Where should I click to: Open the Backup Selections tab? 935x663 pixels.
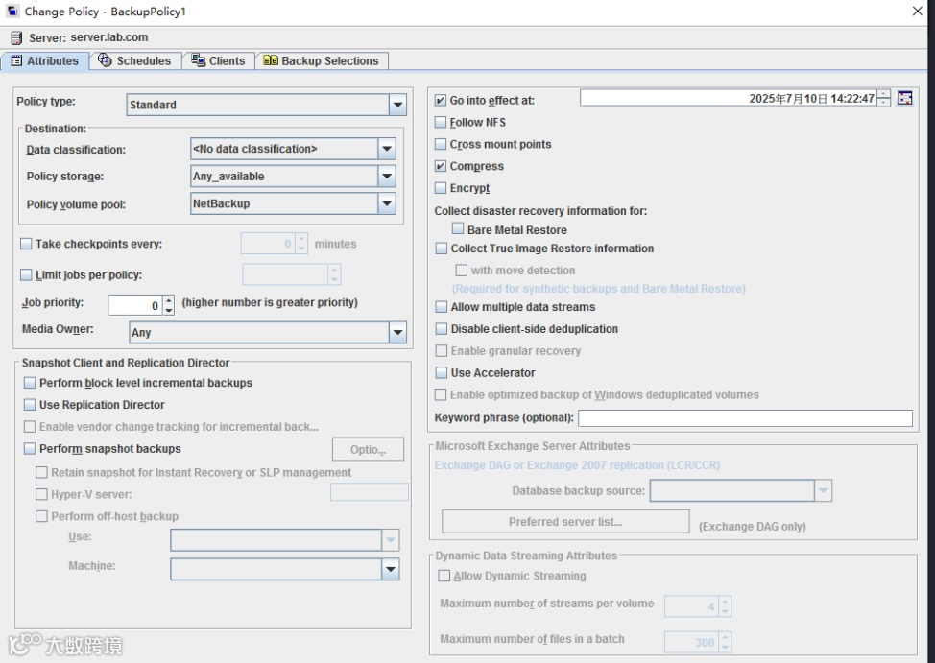[322, 60]
